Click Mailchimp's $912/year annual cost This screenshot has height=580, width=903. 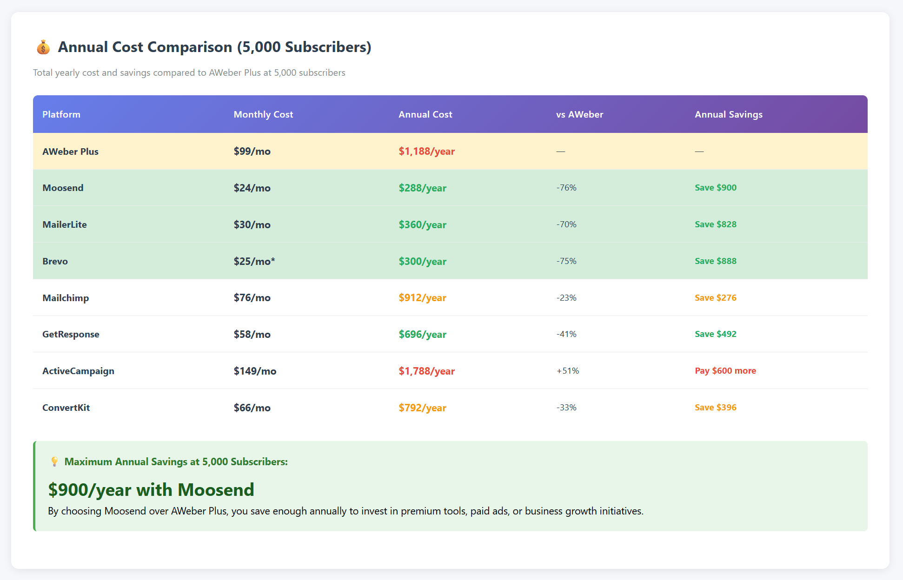tap(422, 298)
